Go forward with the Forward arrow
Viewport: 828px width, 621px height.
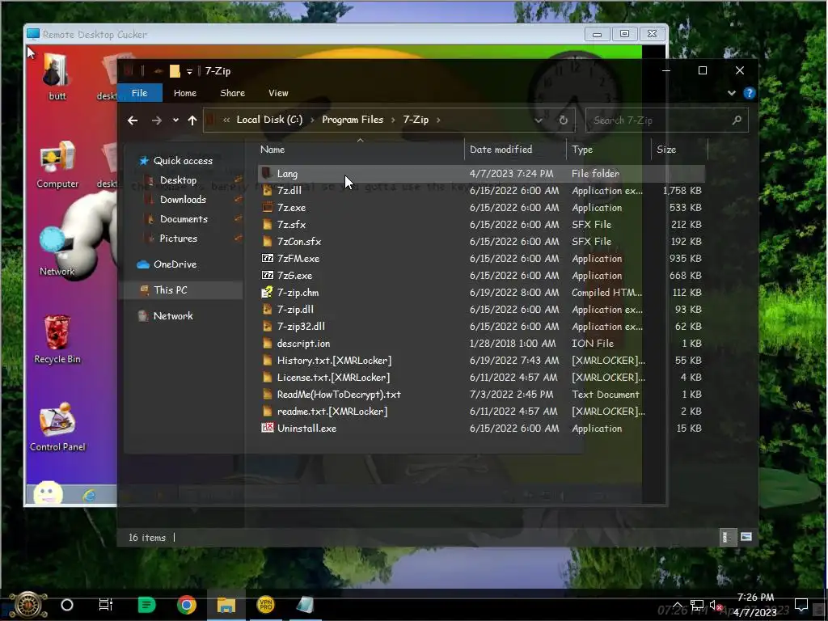tap(156, 120)
